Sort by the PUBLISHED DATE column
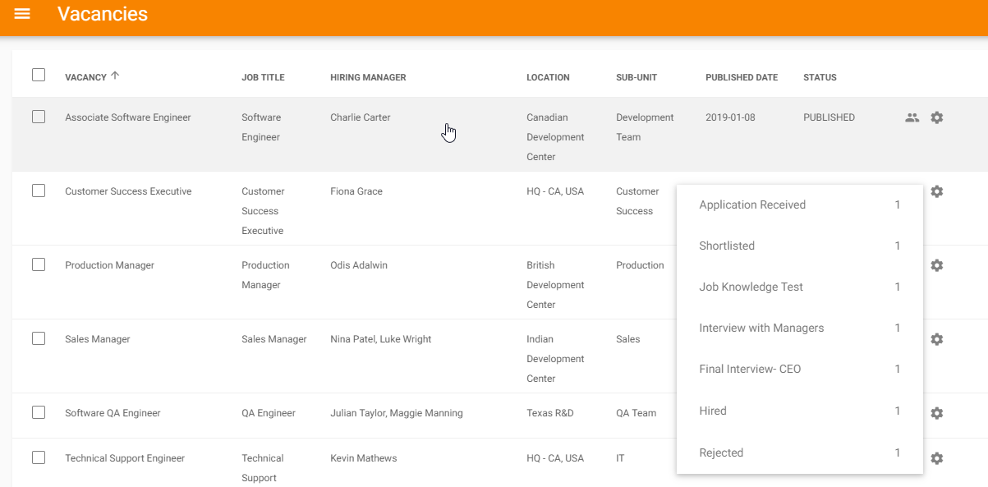The width and height of the screenshot is (988, 487). point(741,77)
